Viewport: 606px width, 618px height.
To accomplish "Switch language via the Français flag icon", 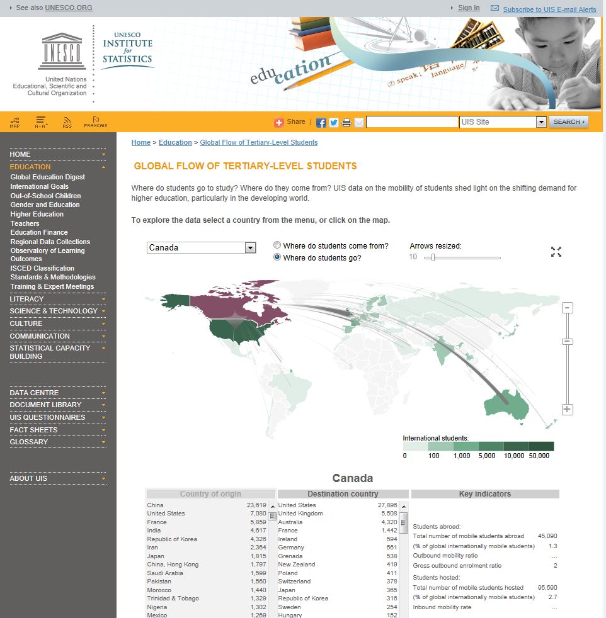I will [x=95, y=121].
